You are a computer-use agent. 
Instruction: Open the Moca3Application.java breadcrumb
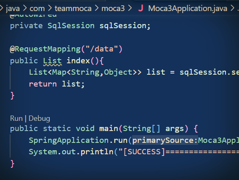point(188,9)
